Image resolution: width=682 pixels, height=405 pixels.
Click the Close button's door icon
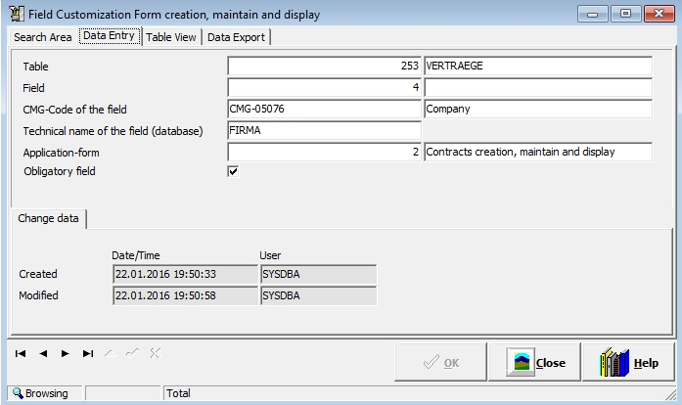(x=521, y=363)
